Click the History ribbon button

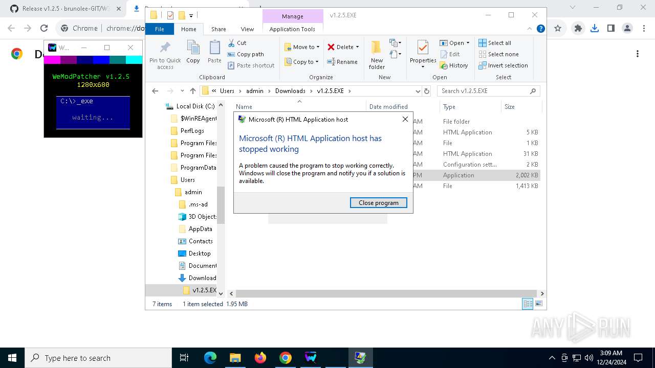pyautogui.click(x=454, y=65)
